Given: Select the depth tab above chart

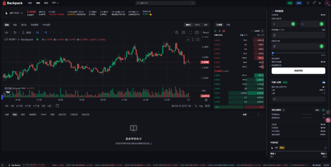Looking at the screenshot, I should coord(15,25).
